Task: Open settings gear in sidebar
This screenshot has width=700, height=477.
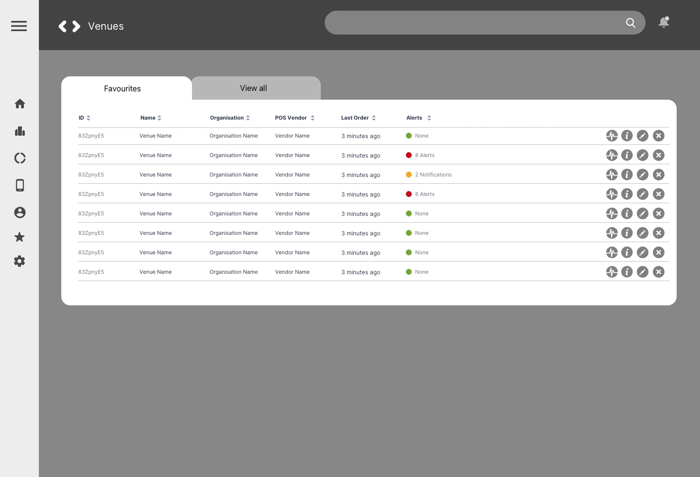Action: pos(19,261)
